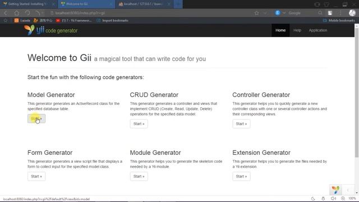The height and width of the screenshot is (202, 359).
Task: Open the Yii Framework YouTube bookmark
Action: coord(73,20)
